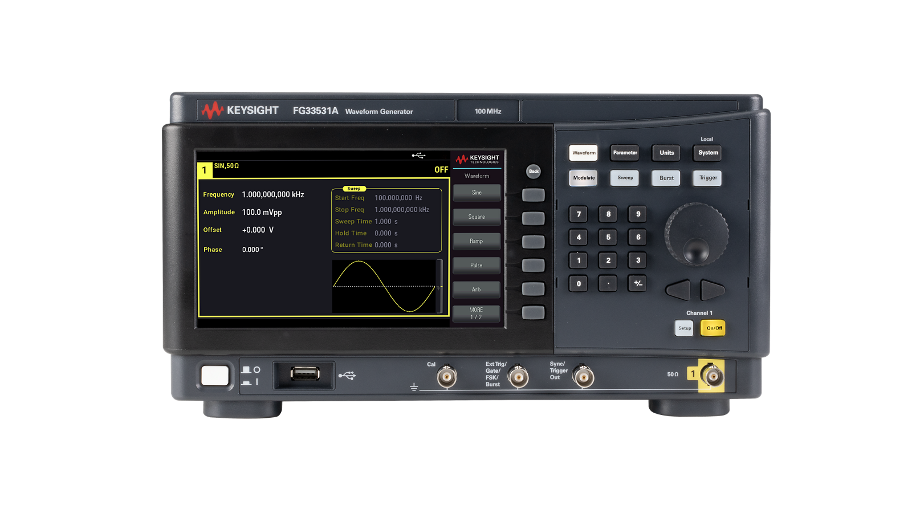912x513 pixels.
Task: Choose Pulse softkey menu item
Action: (477, 265)
